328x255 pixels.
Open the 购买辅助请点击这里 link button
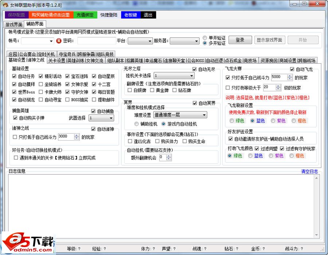51,15
